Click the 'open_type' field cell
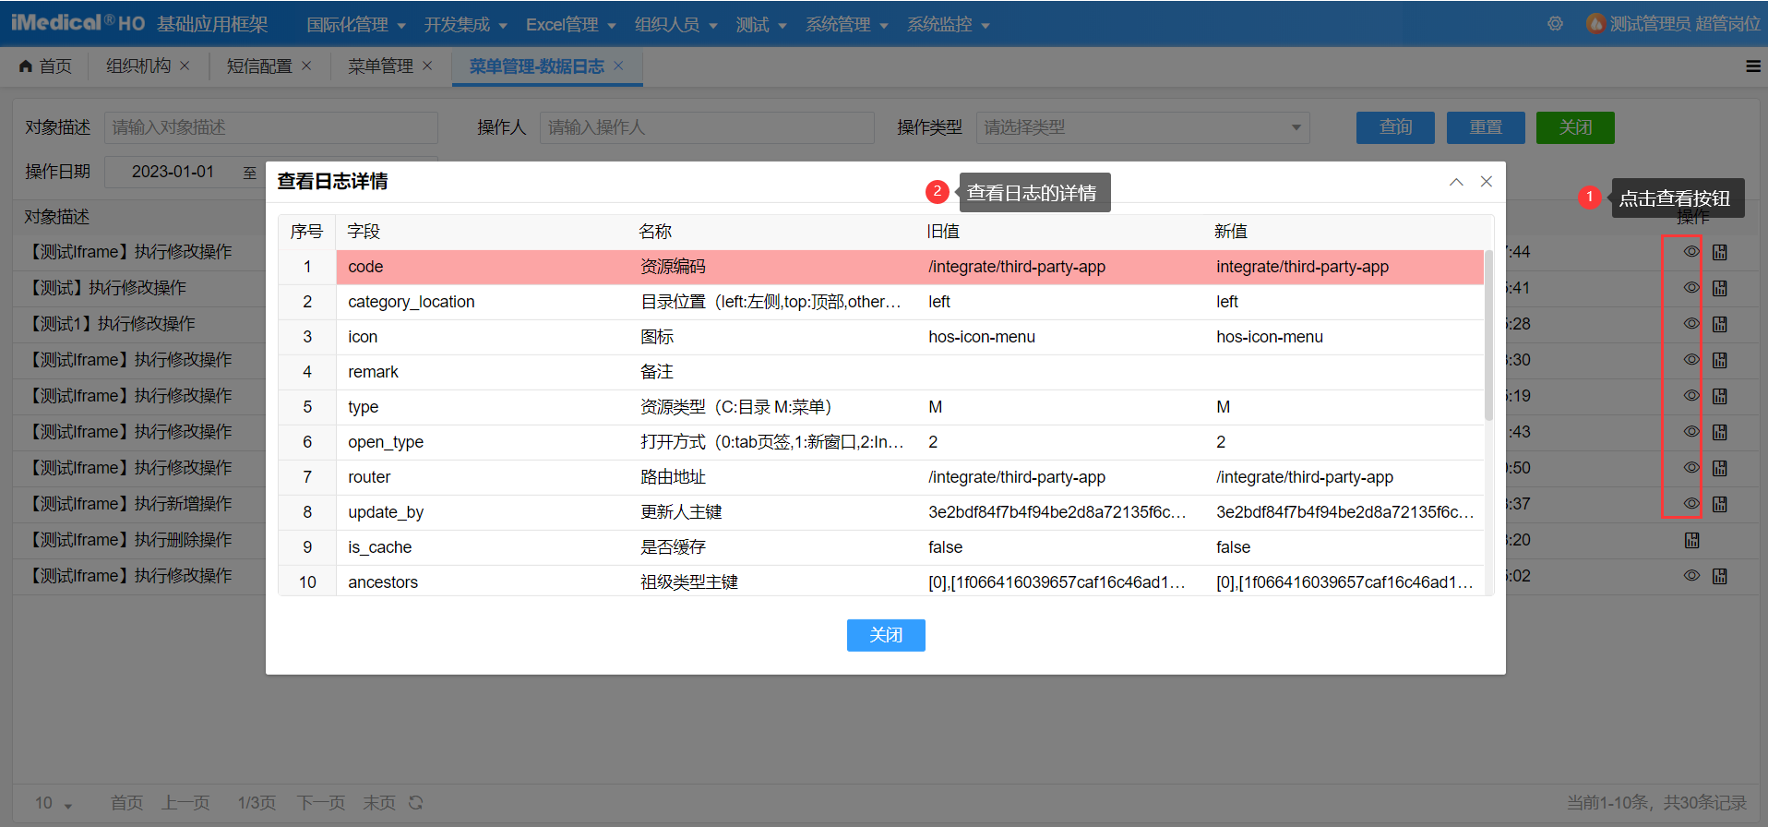This screenshot has width=1768, height=827. click(x=386, y=442)
